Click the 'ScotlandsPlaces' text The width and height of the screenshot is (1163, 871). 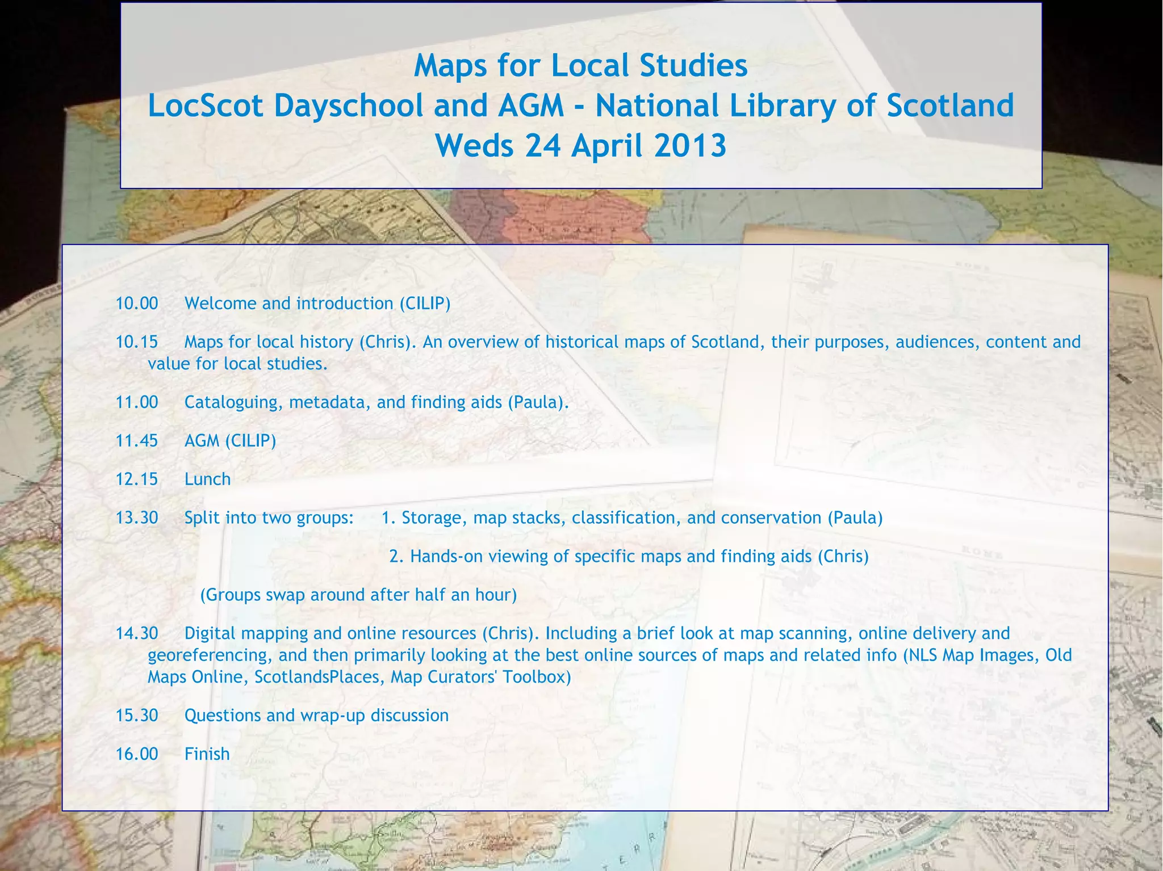[317, 677]
